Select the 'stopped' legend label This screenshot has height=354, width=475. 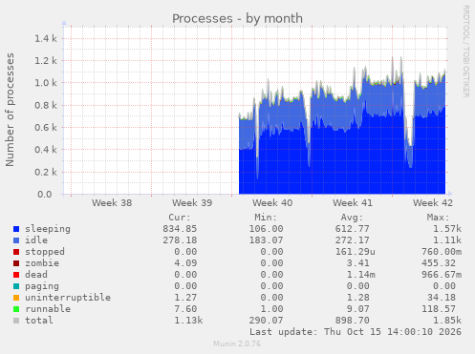[x=45, y=252]
